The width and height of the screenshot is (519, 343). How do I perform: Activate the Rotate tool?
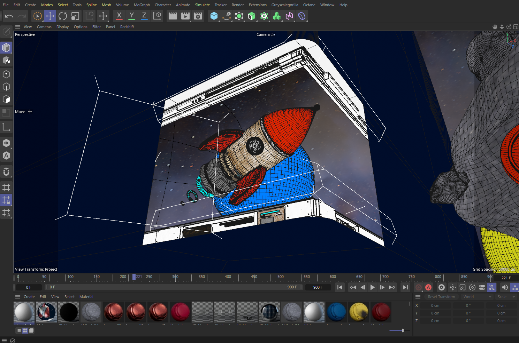pyautogui.click(x=63, y=16)
